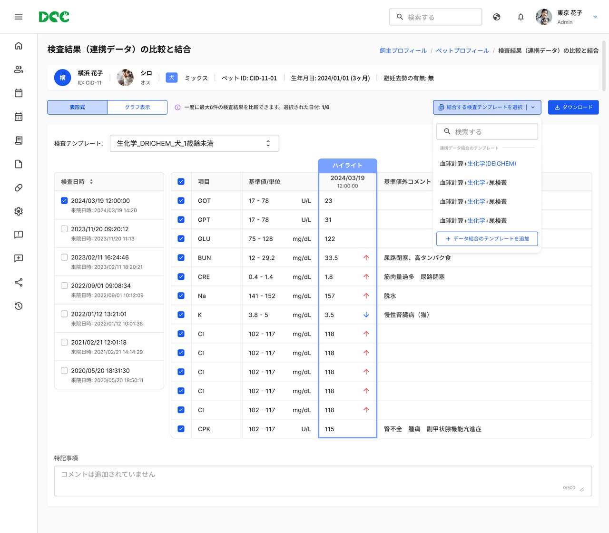The height and width of the screenshot is (533, 609).
Task: Click the up arrow in CRE row
Action: (366, 277)
